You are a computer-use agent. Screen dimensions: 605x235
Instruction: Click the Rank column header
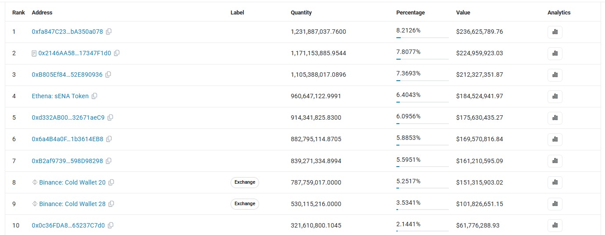(18, 13)
